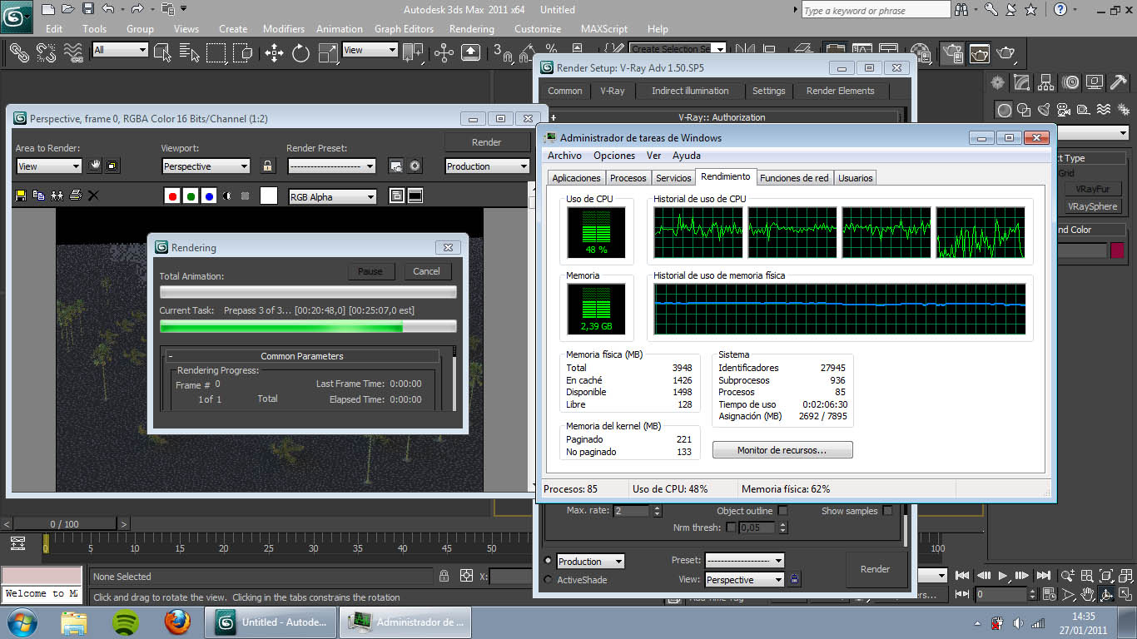The height and width of the screenshot is (639, 1137).
Task: Click the Save File icon in the title bar
Action: pos(88,9)
